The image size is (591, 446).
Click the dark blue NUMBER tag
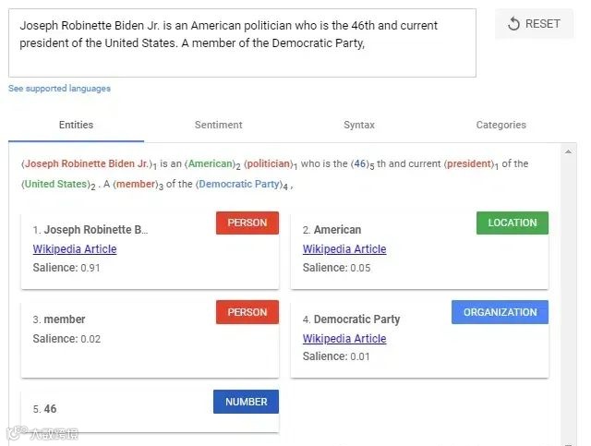pyautogui.click(x=246, y=402)
